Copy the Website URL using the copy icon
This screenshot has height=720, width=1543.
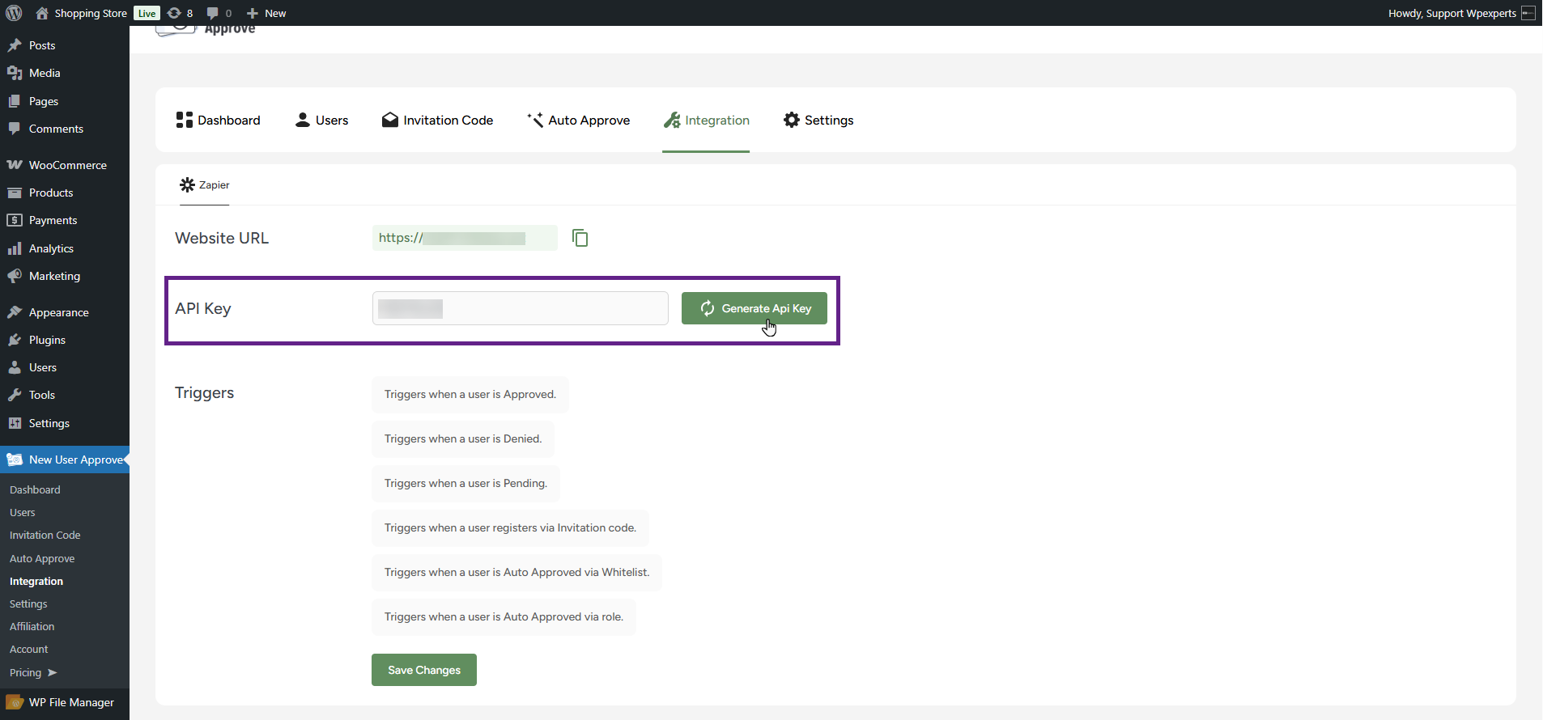580,238
